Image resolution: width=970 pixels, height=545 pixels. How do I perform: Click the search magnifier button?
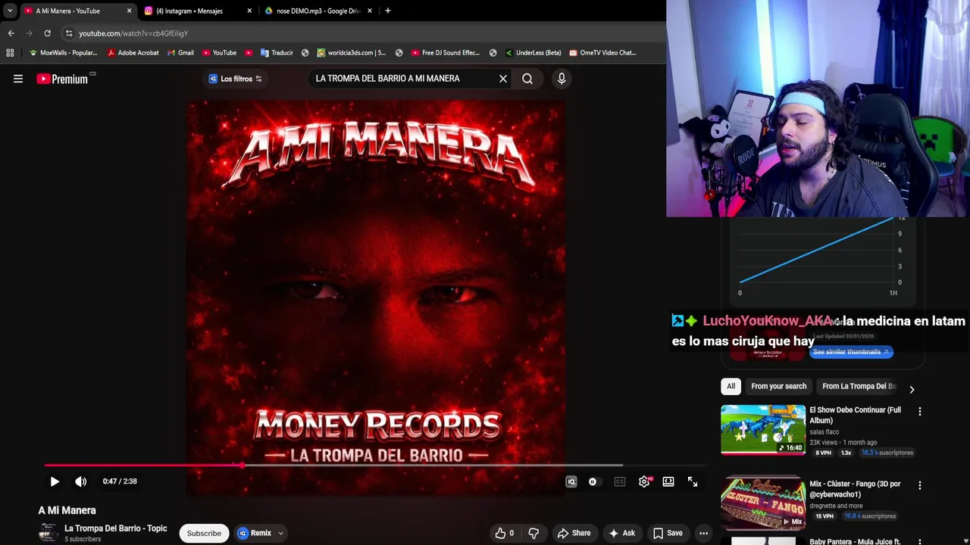527,79
